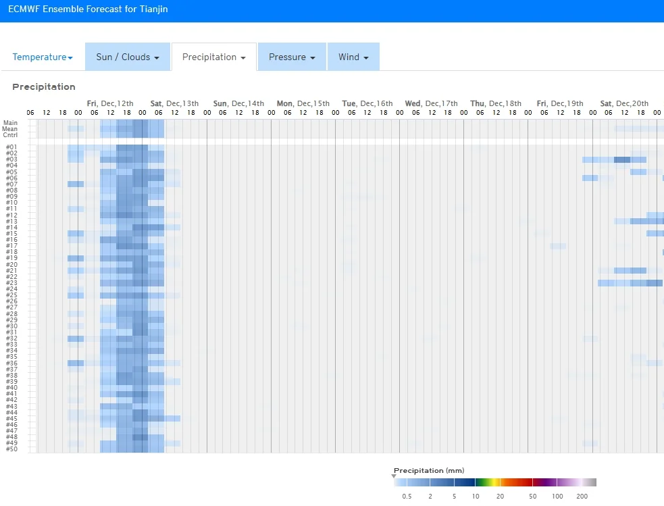Click ensemble member #01 label
The width and height of the screenshot is (664, 506).
pos(11,147)
